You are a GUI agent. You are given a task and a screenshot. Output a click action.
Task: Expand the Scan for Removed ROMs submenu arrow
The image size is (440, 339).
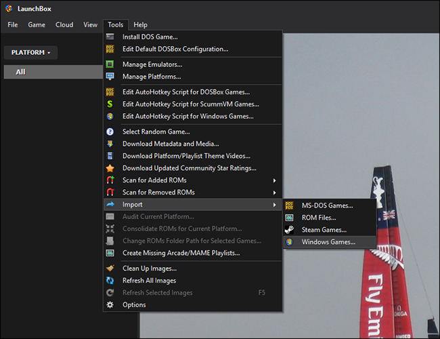(274, 193)
